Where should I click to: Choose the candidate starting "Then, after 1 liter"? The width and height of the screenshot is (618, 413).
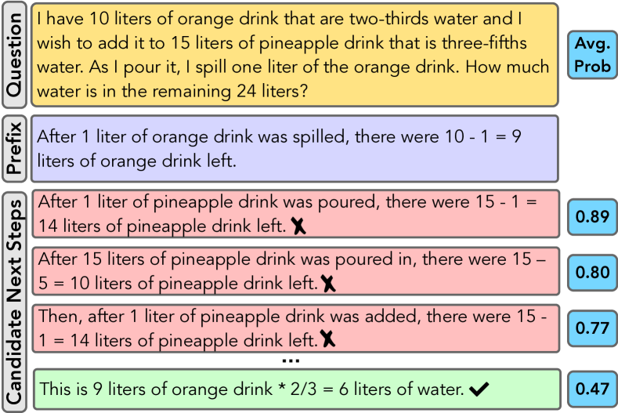(296, 328)
